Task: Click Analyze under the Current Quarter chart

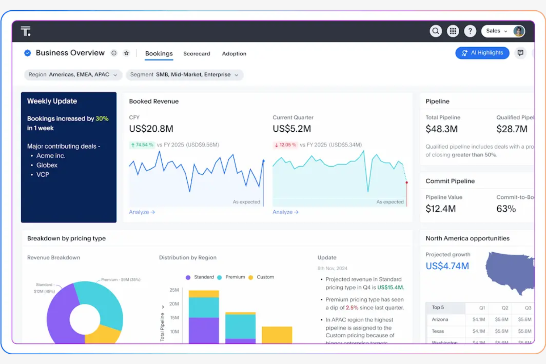Action: [285, 212]
